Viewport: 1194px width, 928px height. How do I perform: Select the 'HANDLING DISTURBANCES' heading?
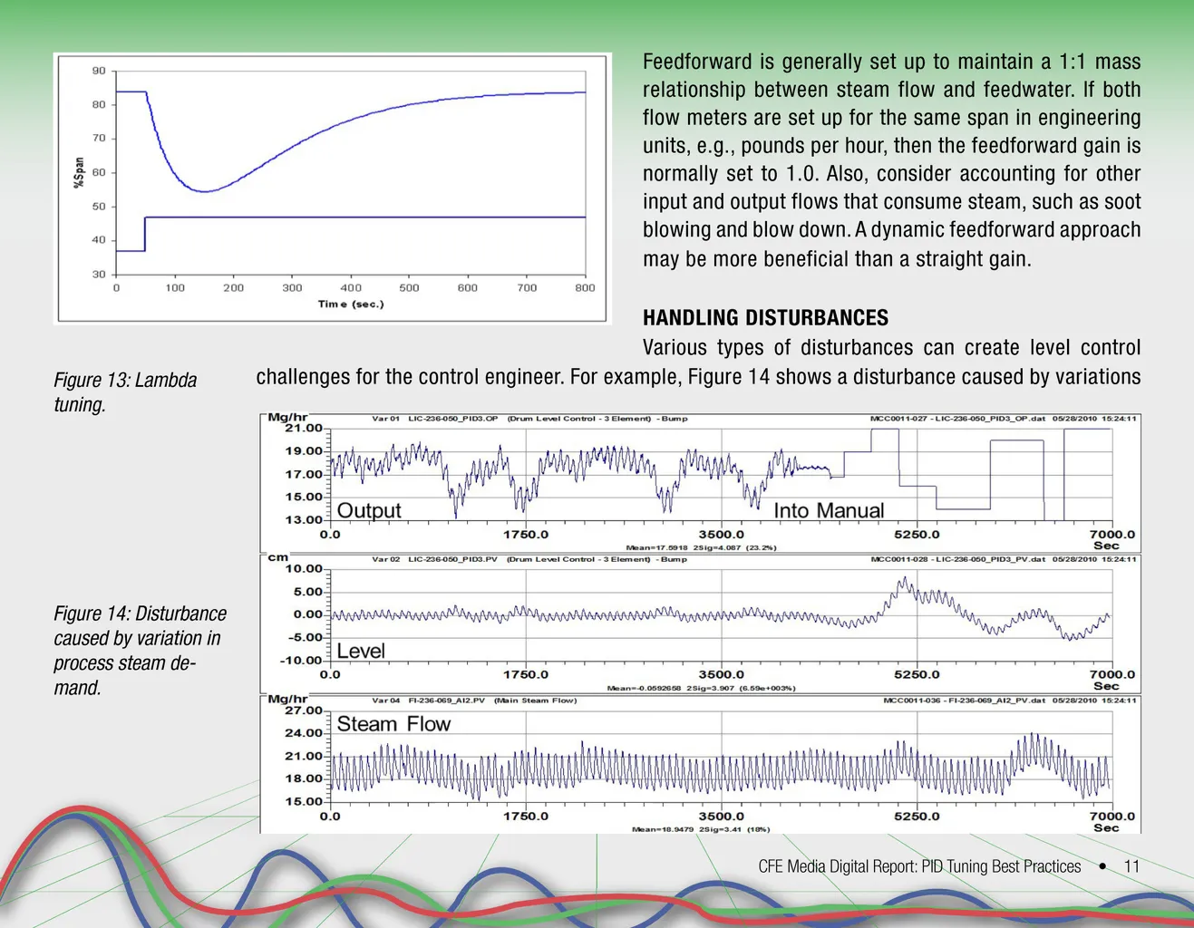[x=765, y=318]
